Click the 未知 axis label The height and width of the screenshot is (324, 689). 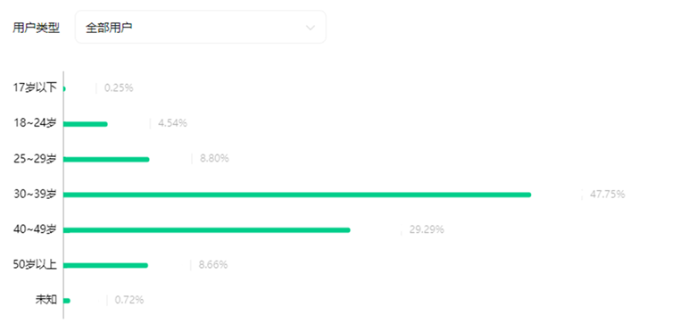pos(46,300)
